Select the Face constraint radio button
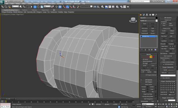This screenshot has height=108, width=178. click(x=162, y=25)
